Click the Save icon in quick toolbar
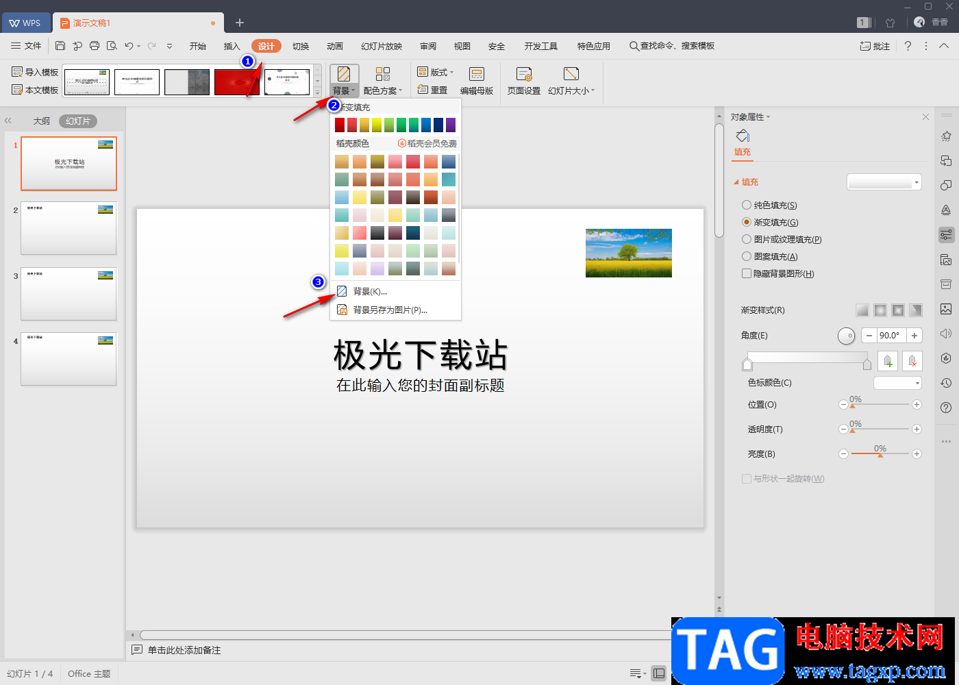The image size is (959, 685). 60,46
